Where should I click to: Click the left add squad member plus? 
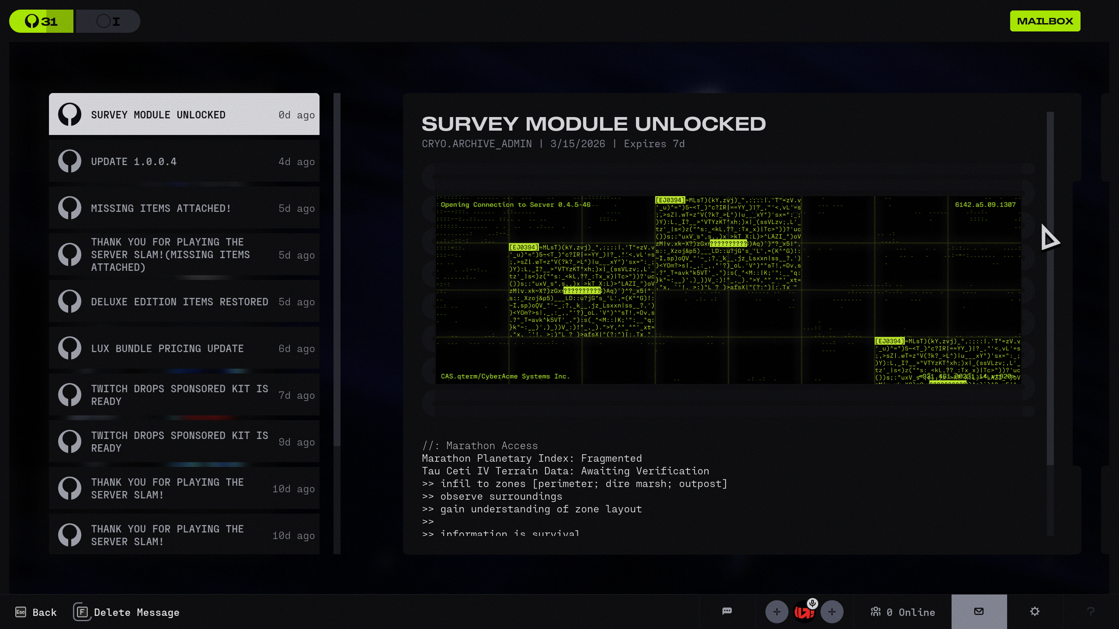tap(776, 612)
